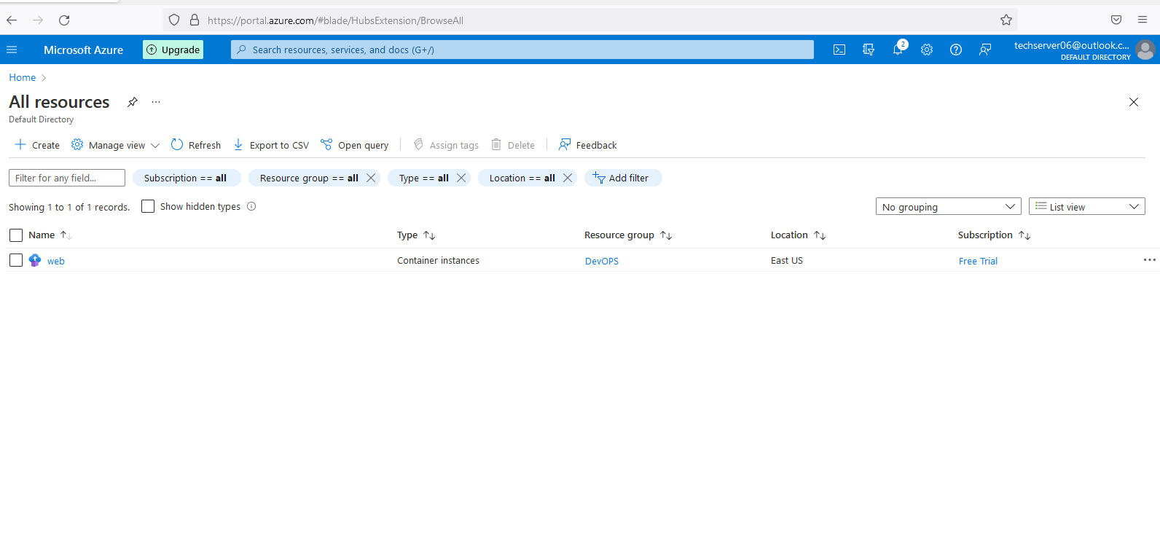Sort the table by Type column
Viewport: 1160px width, 534px height.
tap(416, 235)
